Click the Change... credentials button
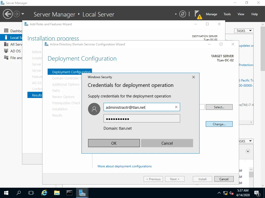Screen dimensions: 265x198 tap(219, 124)
